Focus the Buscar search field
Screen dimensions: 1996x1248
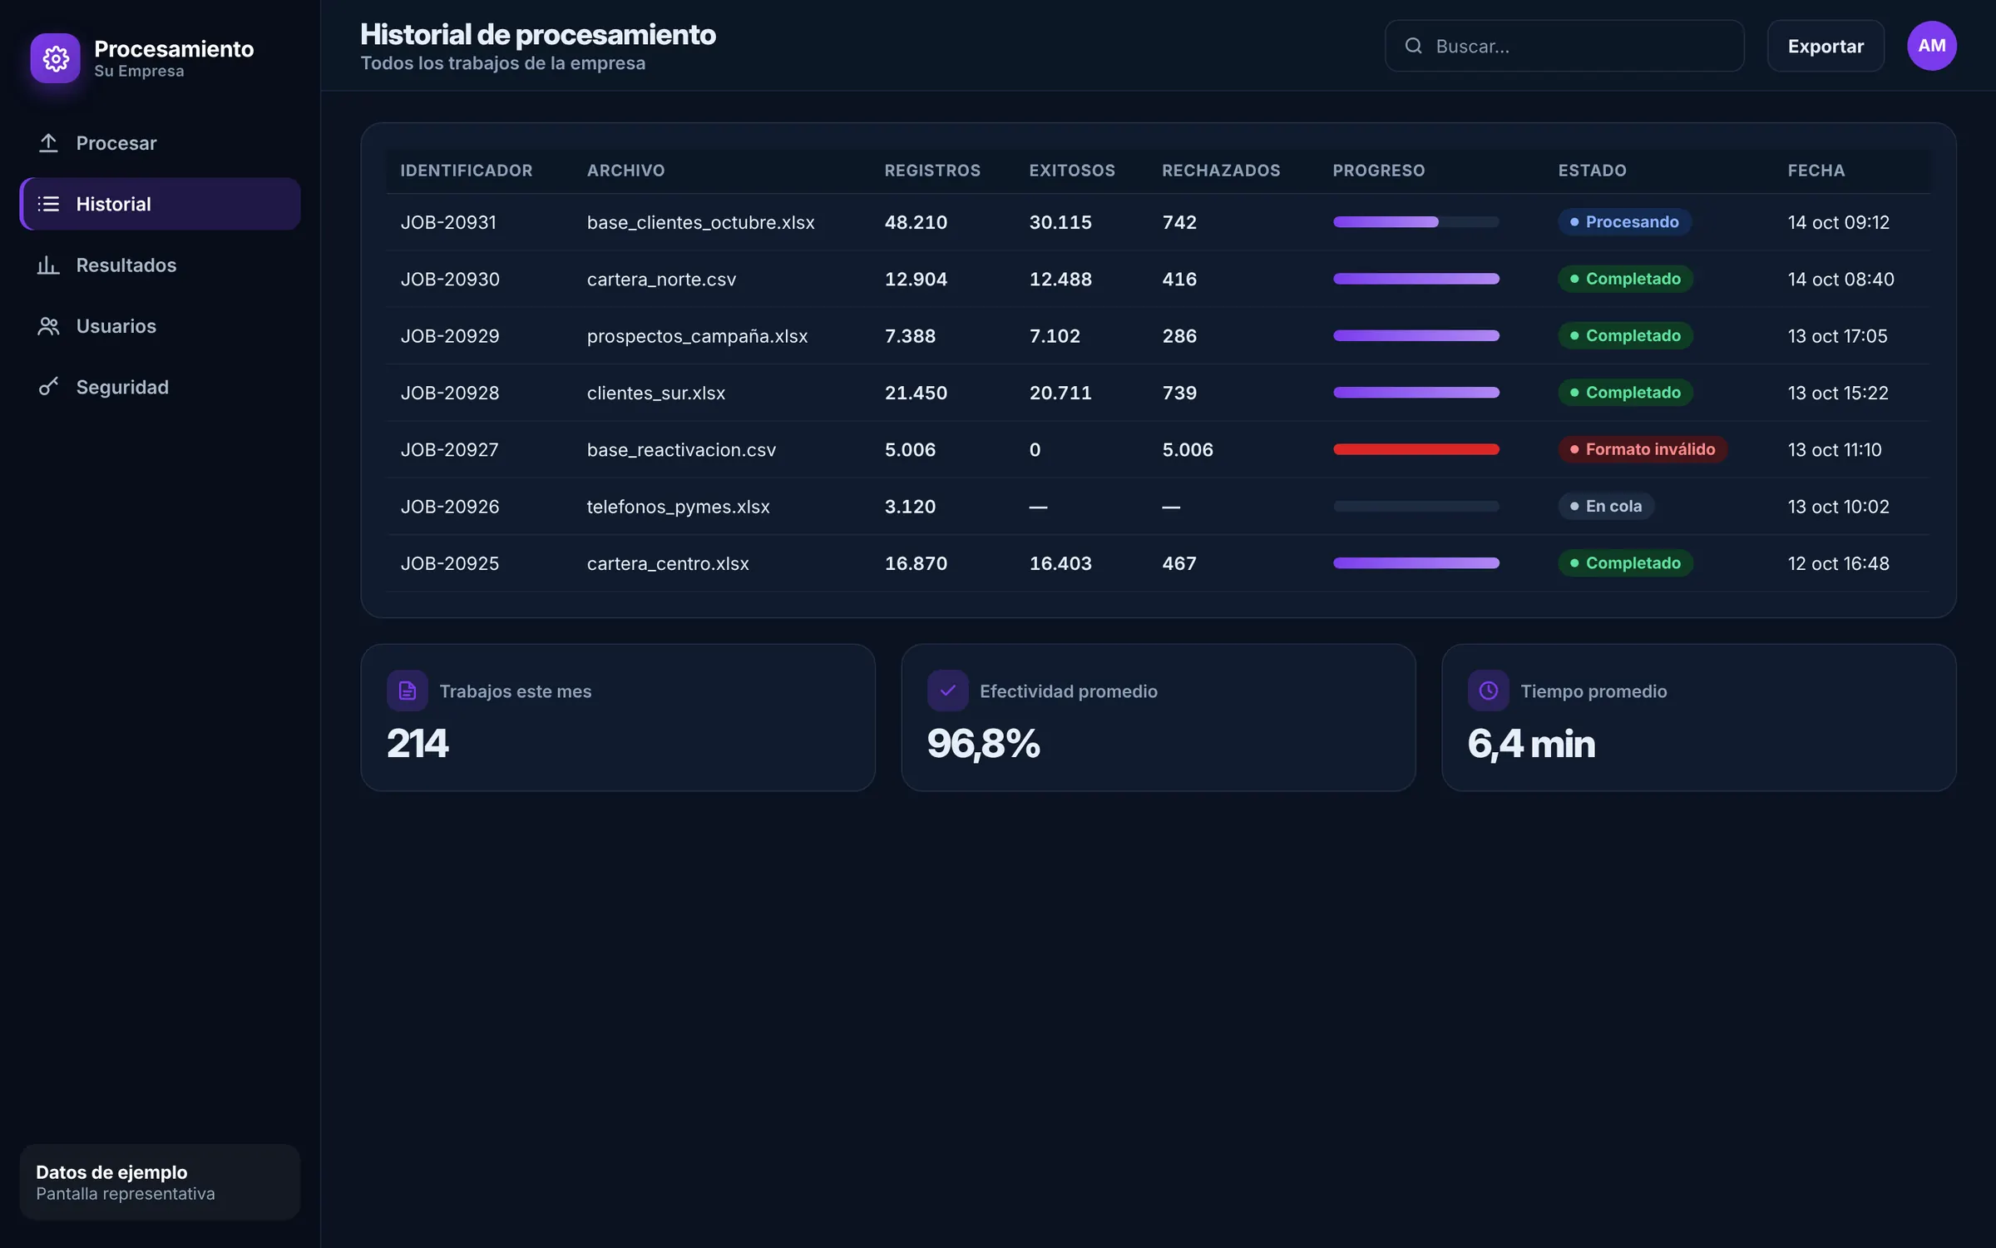pyautogui.click(x=1564, y=46)
